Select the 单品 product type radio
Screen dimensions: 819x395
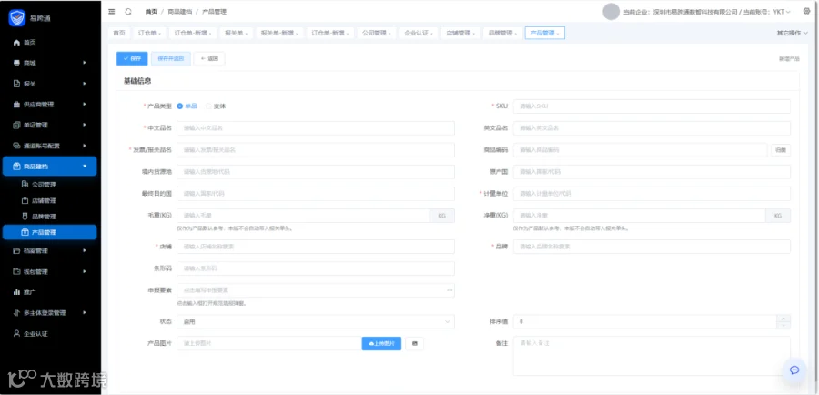pos(180,106)
